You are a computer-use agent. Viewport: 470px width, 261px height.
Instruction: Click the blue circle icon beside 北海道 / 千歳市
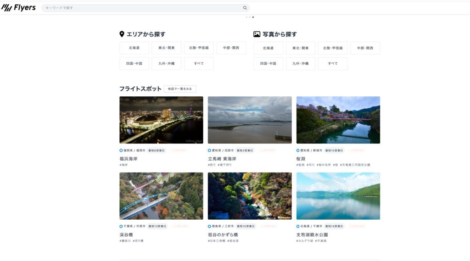click(x=298, y=226)
